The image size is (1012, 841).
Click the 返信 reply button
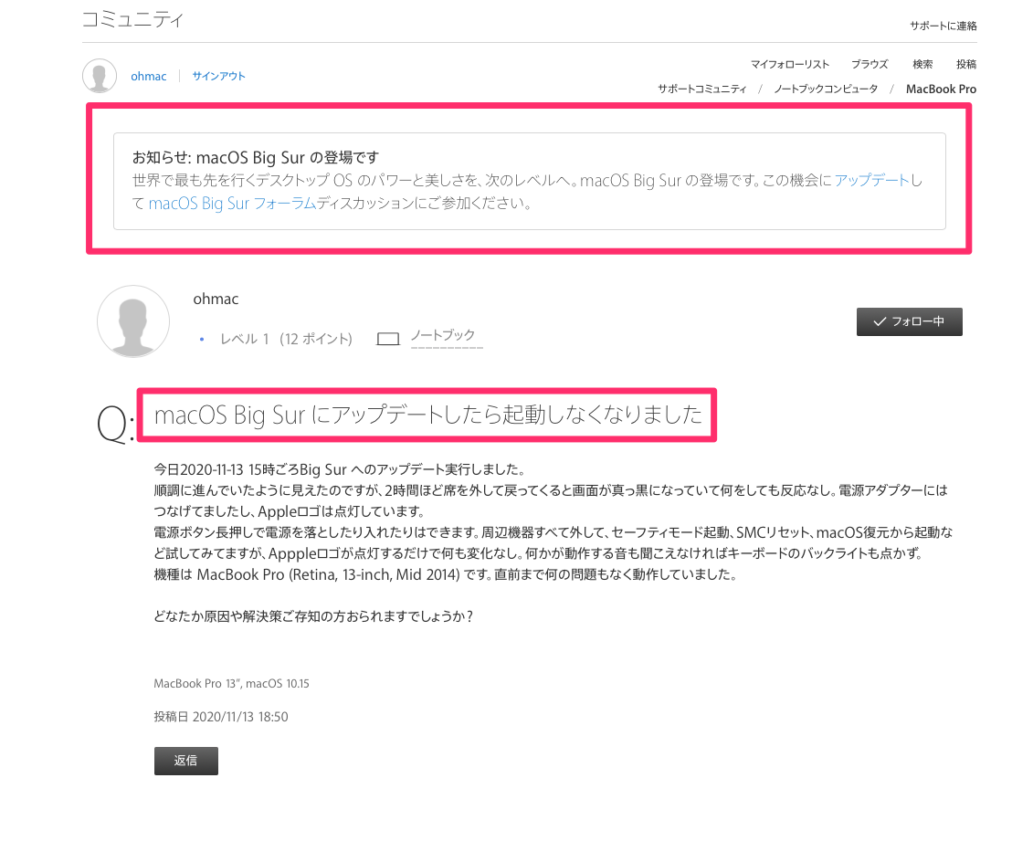(x=186, y=761)
